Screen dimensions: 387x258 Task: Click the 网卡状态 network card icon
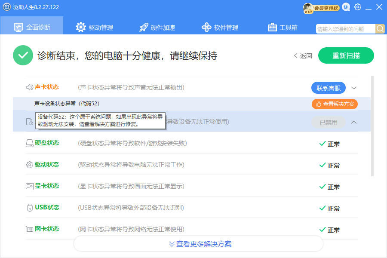pyautogui.click(x=30, y=229)
